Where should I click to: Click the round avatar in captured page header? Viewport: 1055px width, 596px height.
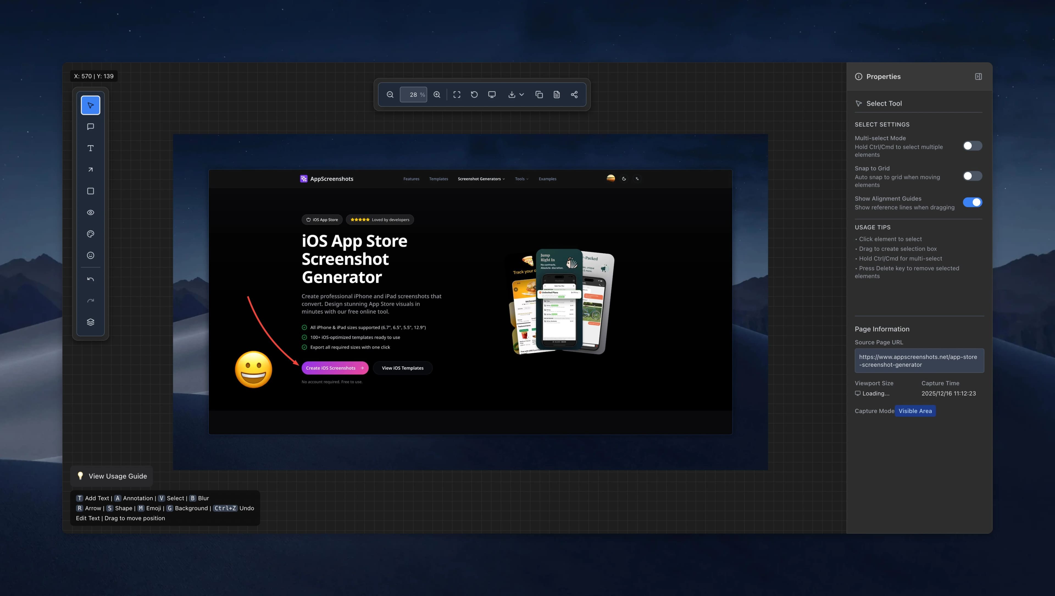coord(611,178)
